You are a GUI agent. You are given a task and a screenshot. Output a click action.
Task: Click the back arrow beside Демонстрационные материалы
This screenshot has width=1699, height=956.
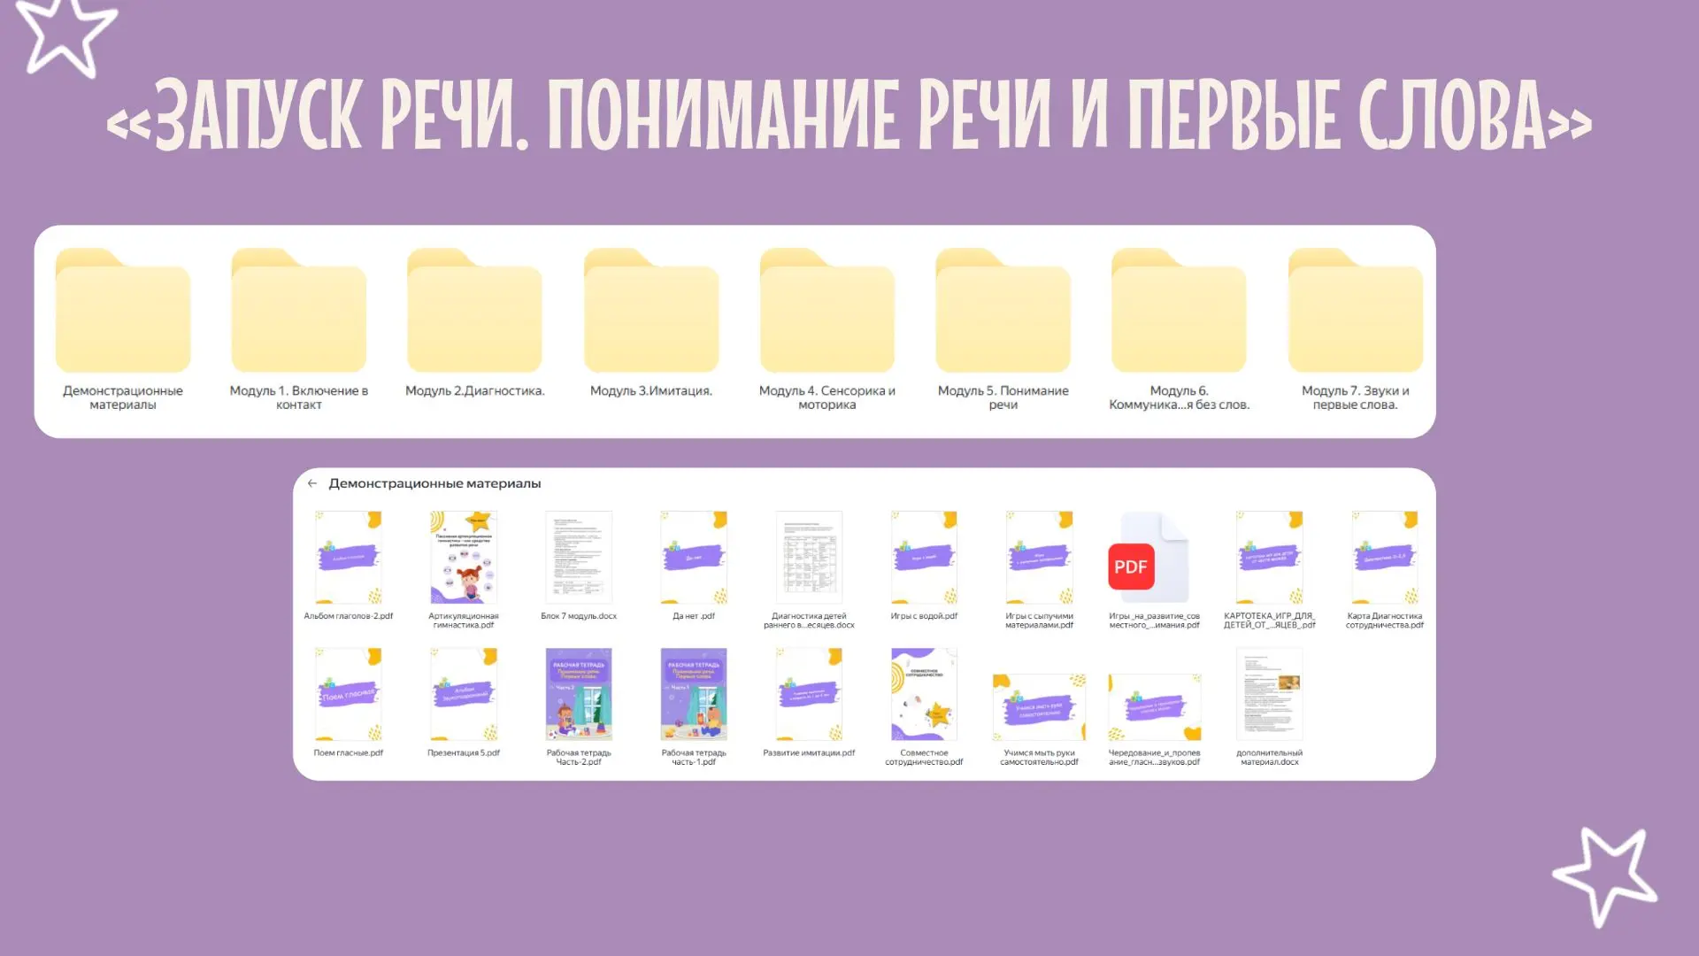click(312, 483)
